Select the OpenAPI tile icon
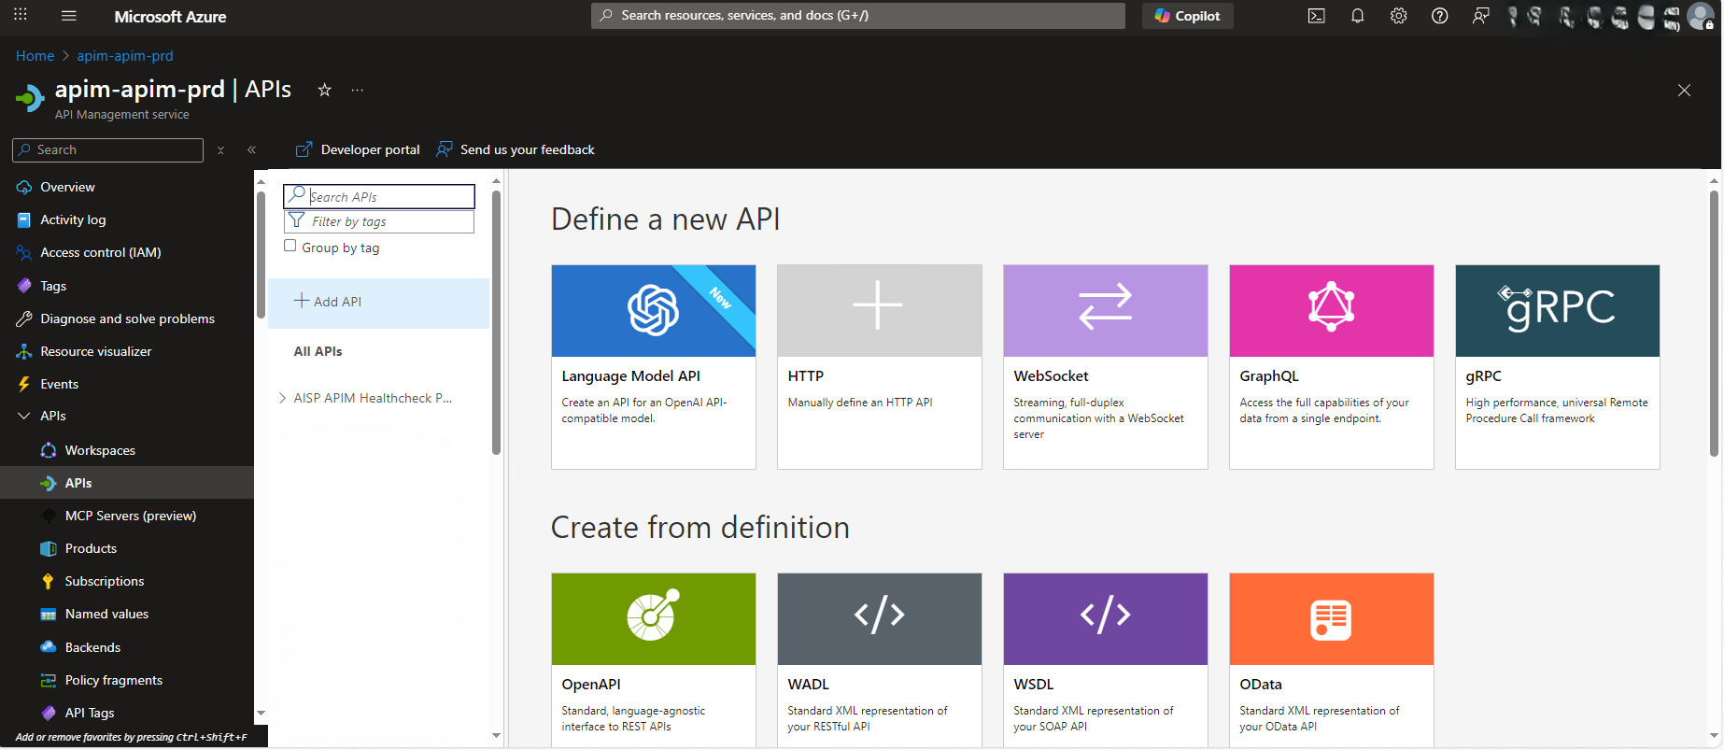Screen dimensions: 1724x750 click(x=653, y=616)
